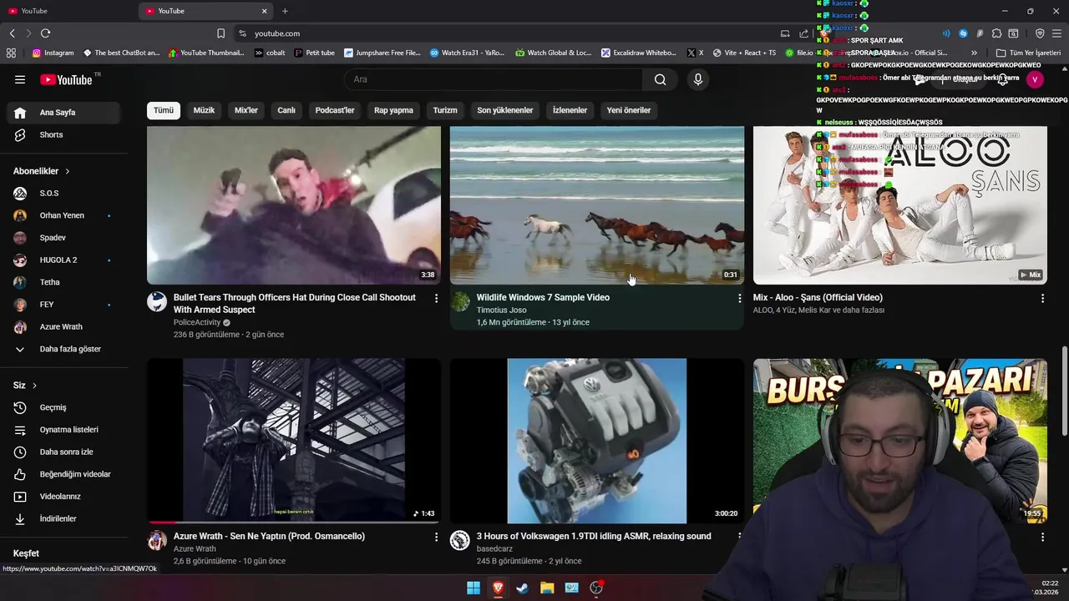Open İndirilenler in sidebar
Screen dimensions: 1069x601
pos(64,519)
